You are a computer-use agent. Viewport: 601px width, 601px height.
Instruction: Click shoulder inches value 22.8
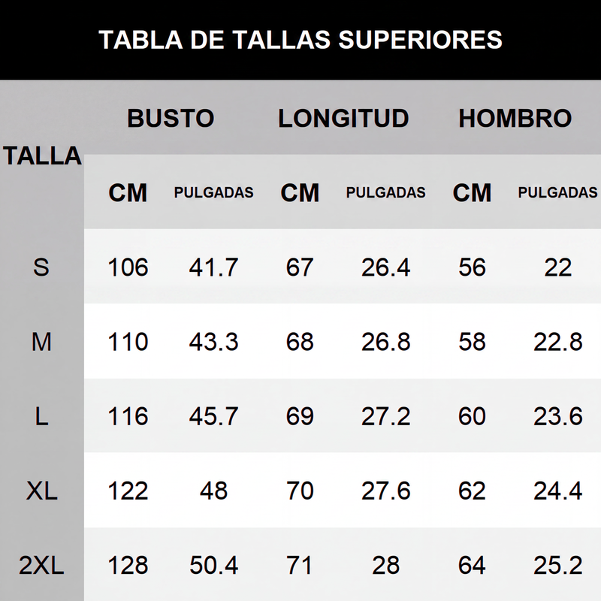(557, 342)
